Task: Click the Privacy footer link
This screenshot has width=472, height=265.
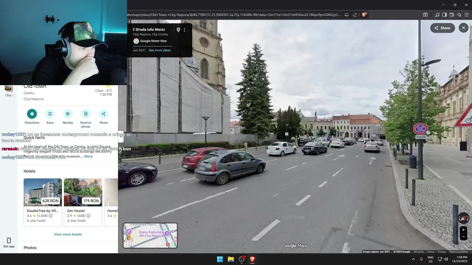Action: [x=442, y=252]
